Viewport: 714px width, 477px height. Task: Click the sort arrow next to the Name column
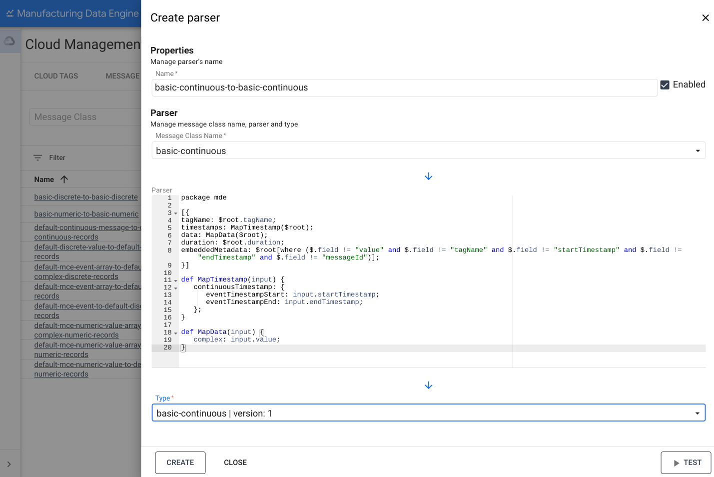coord(63,179)
